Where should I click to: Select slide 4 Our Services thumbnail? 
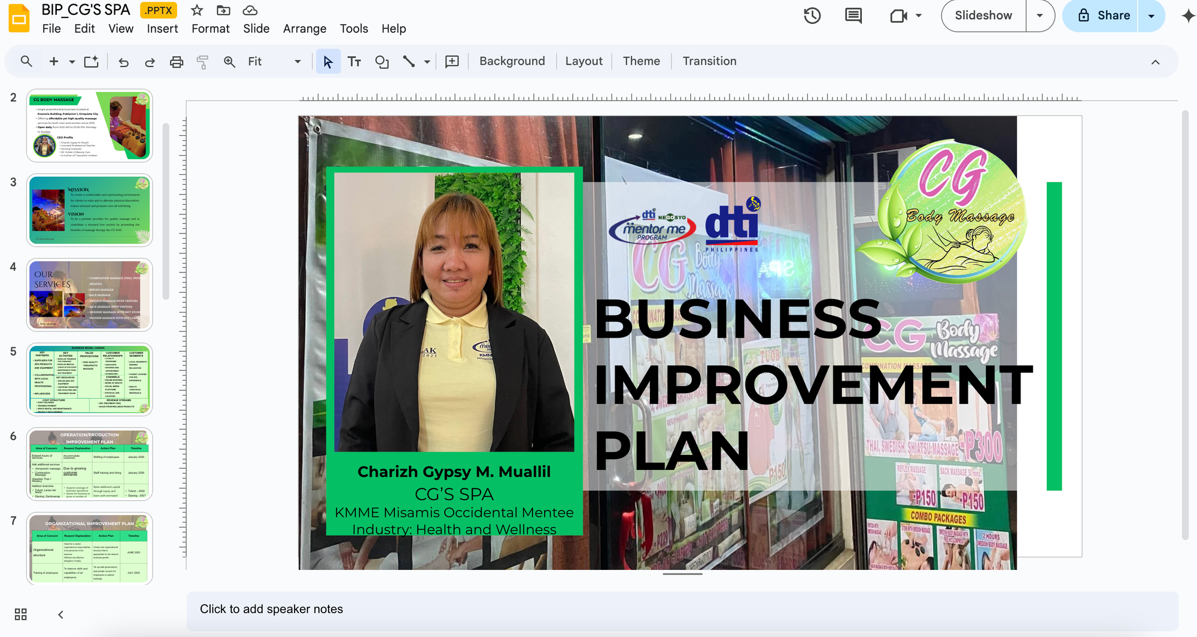click(89, 295)
